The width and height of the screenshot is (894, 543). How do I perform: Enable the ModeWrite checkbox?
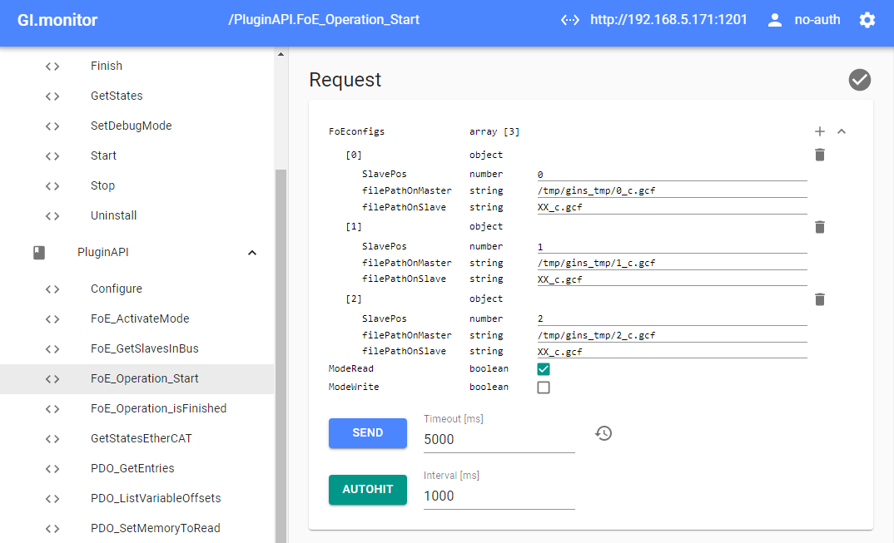click(x=544, y=387)
